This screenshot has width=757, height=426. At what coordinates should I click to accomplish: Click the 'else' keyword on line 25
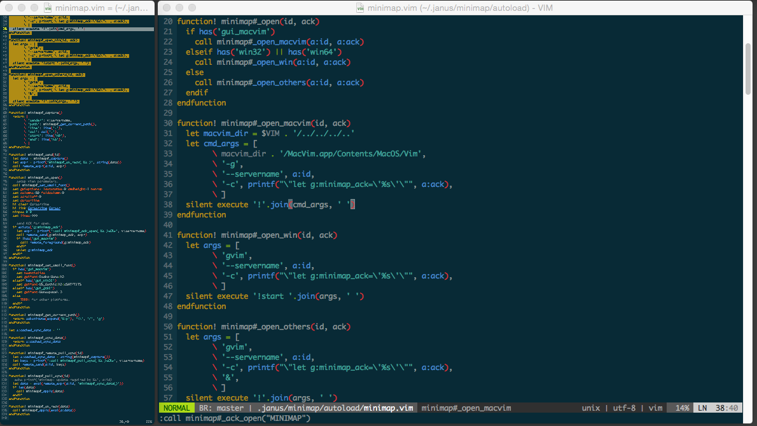point(195,72)
